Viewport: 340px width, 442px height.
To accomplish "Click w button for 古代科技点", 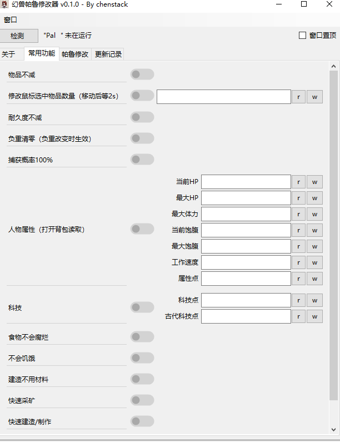I will pyautogui.click(x=314, y=316).
